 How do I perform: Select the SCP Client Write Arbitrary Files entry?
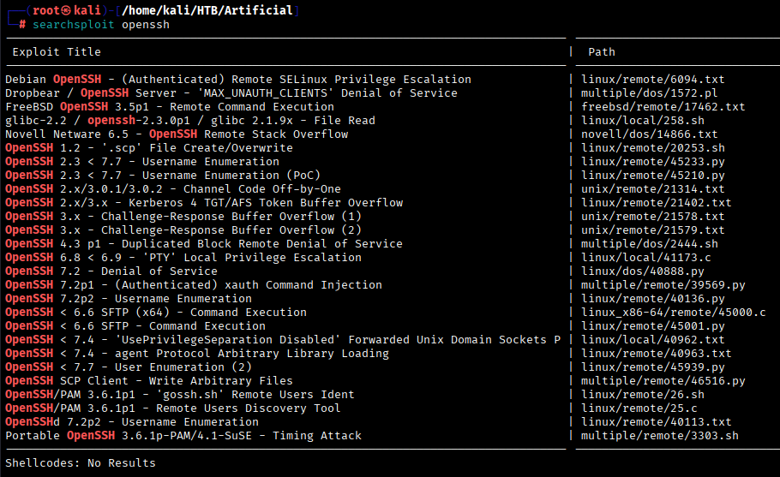click(x=149, y=381)
